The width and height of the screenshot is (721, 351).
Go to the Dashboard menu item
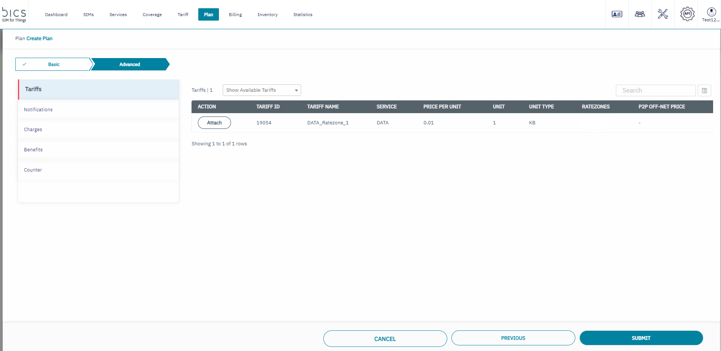click(x=56, y=15)
